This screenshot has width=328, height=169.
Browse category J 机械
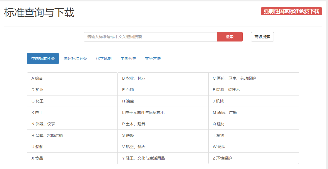218,101
